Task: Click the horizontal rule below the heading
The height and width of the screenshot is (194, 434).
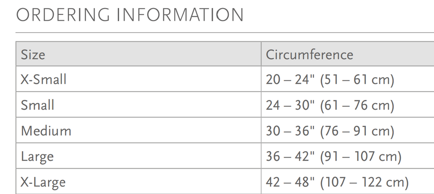Action: [225, 32]
